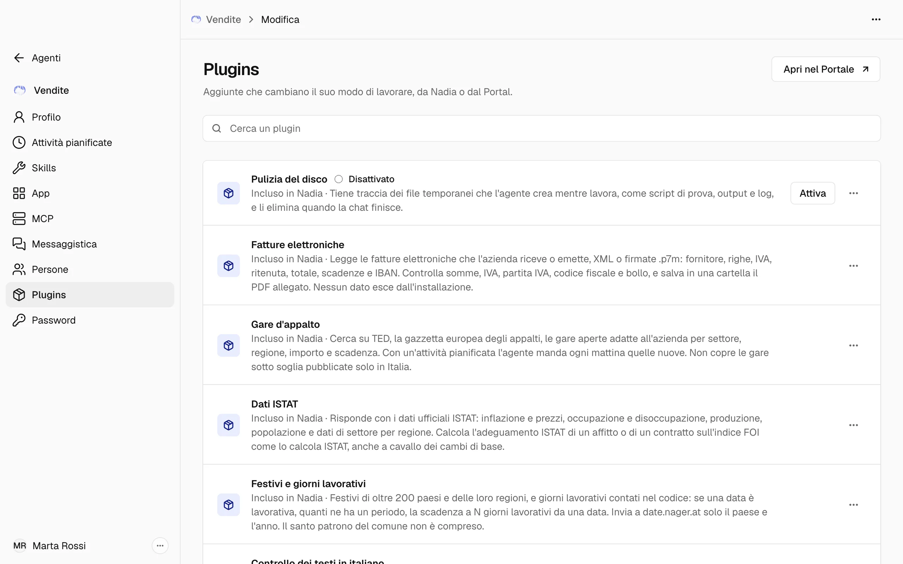903x564 pixels.
Task: Click the Fatture elettroniche title
Action: click(x=297, y=245)
